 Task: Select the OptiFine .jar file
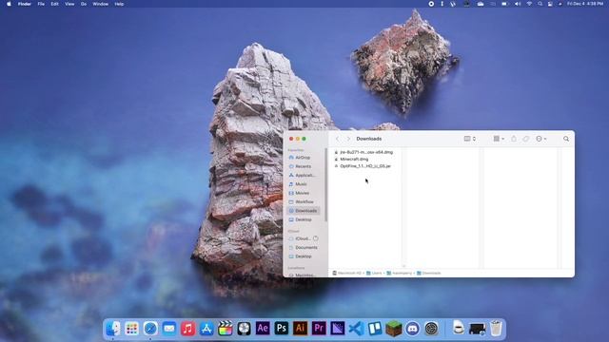click(363, 166)
